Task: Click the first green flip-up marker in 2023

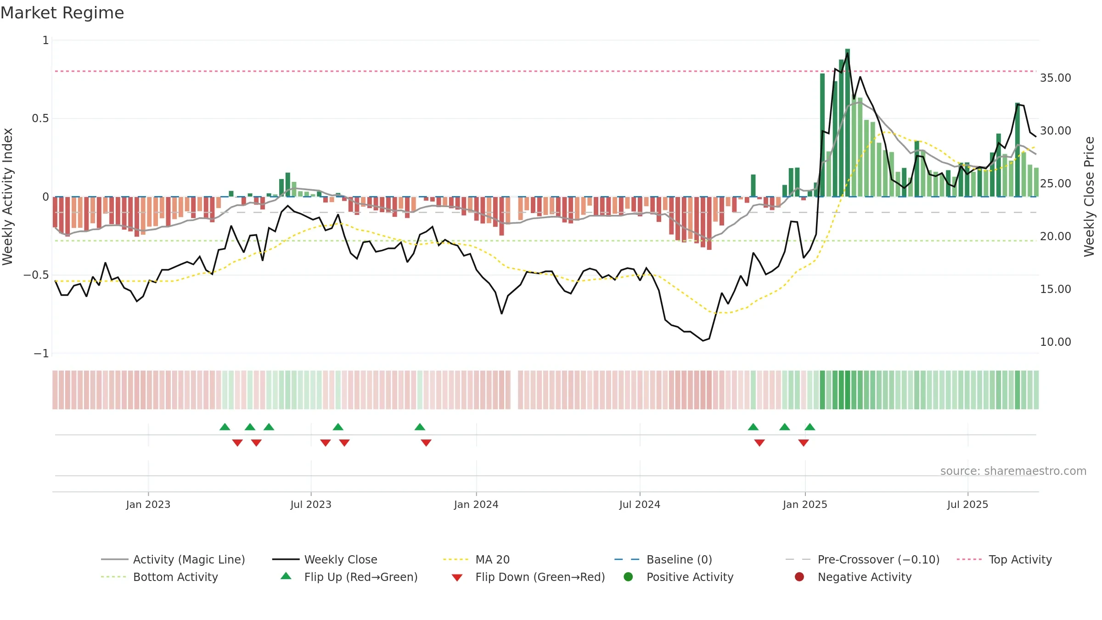Action: point(225,427)
